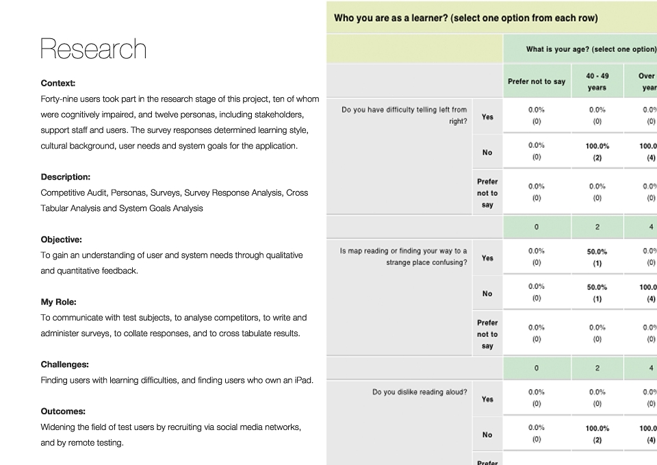Click the Objective section label
657x465 pixels.
click(x=61, y=240)
